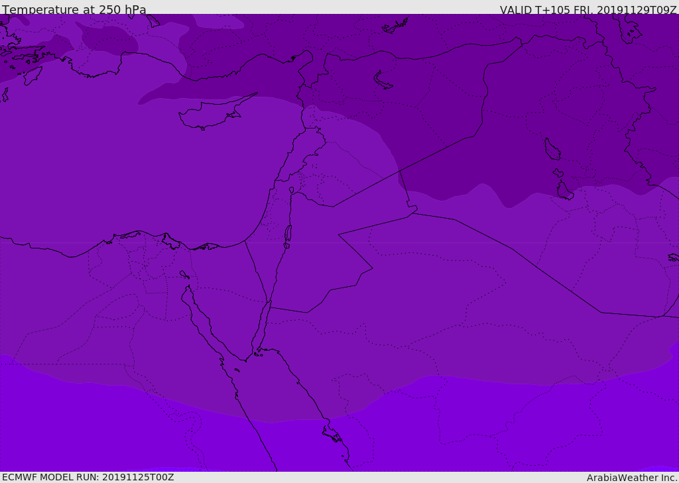Click the Sea of Galilee outline

292,190
